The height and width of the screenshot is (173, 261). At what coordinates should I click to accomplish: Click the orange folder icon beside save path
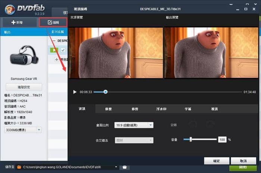(19, 167)
